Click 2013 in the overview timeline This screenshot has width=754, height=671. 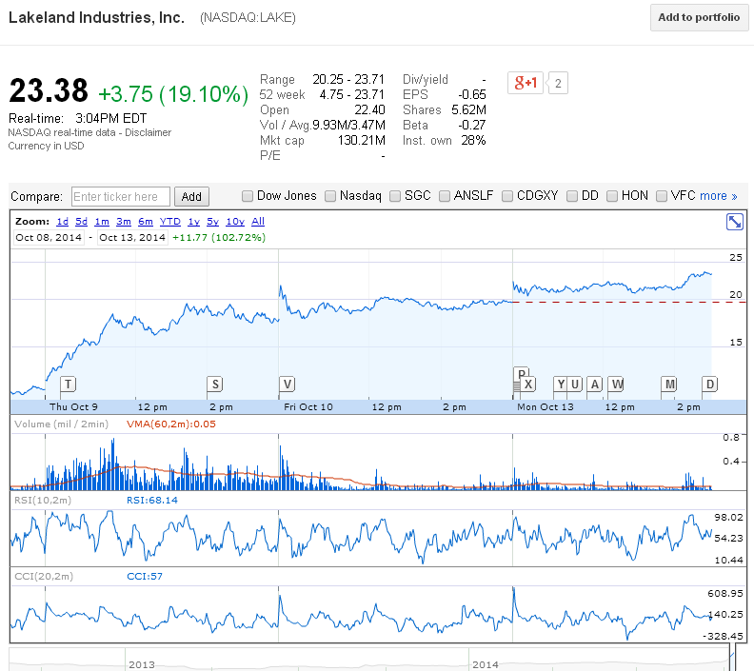tap(142, 664)
